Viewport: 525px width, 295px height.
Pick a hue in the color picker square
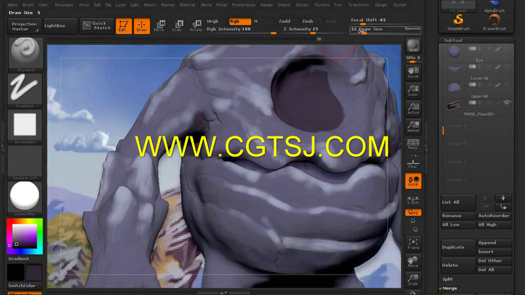point(24,236)
